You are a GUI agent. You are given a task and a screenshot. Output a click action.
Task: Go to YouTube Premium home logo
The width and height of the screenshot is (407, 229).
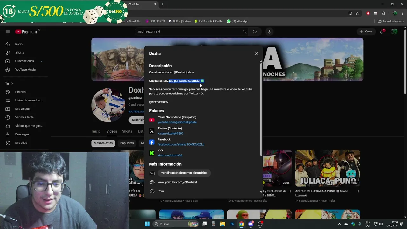tap(26, 31)
